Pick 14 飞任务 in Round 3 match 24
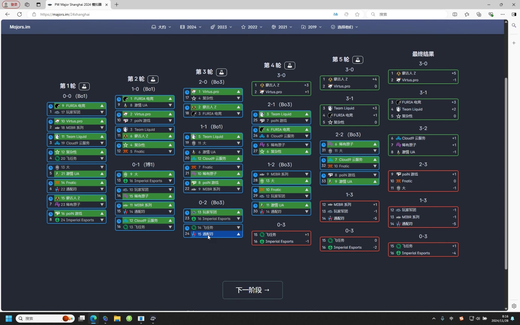This screenshot has height=325, width=520. 216,228
